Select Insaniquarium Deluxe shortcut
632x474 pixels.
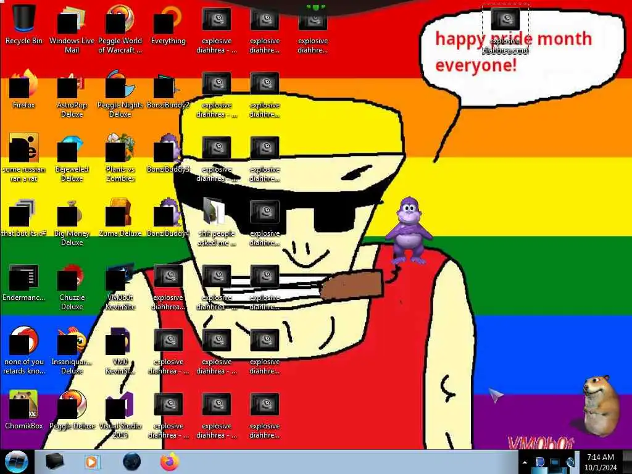[72, 351]
